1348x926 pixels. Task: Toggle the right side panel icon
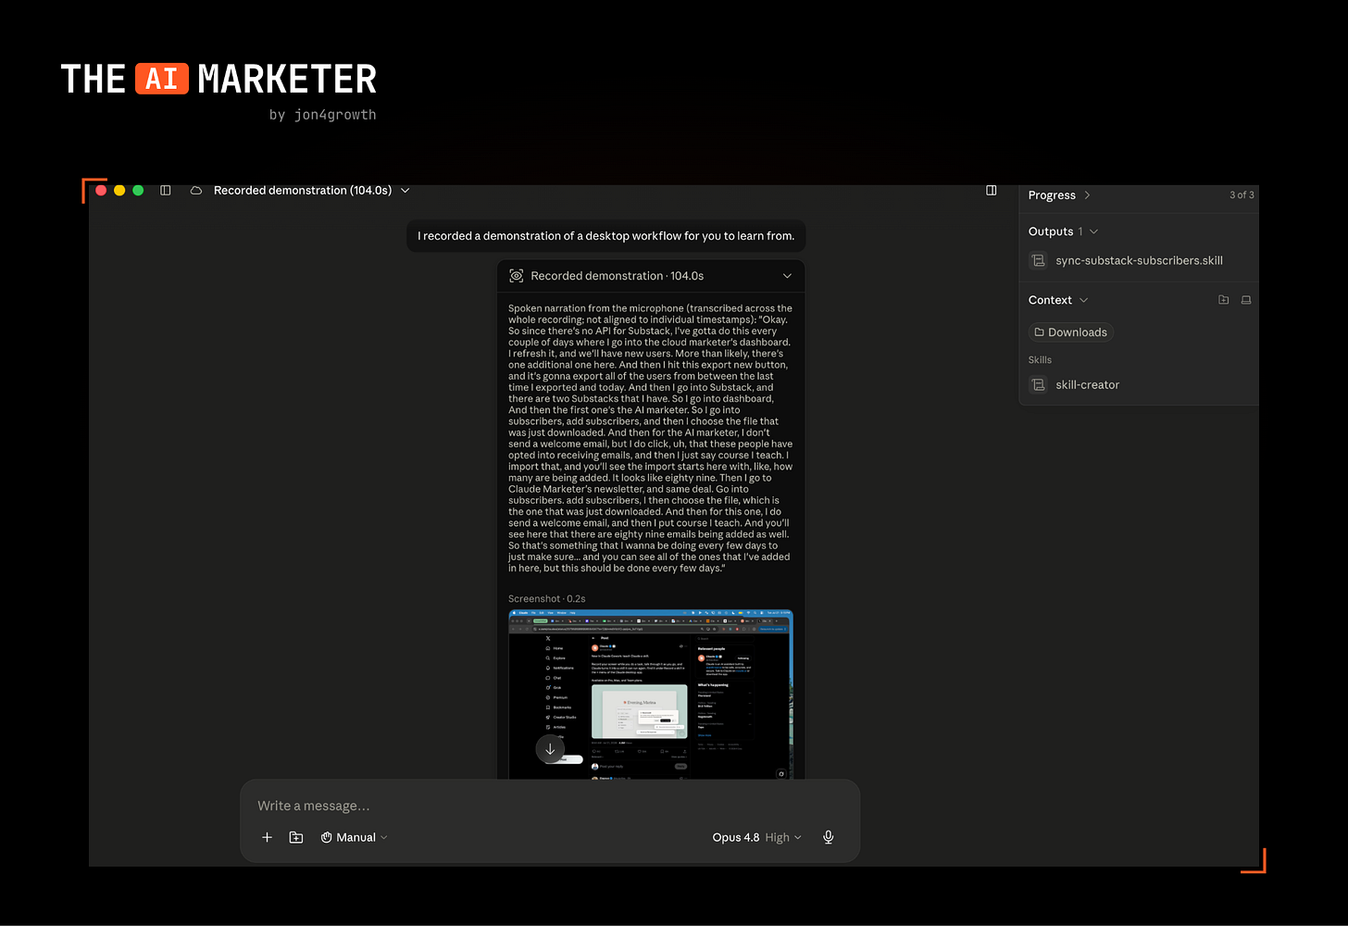992,191
